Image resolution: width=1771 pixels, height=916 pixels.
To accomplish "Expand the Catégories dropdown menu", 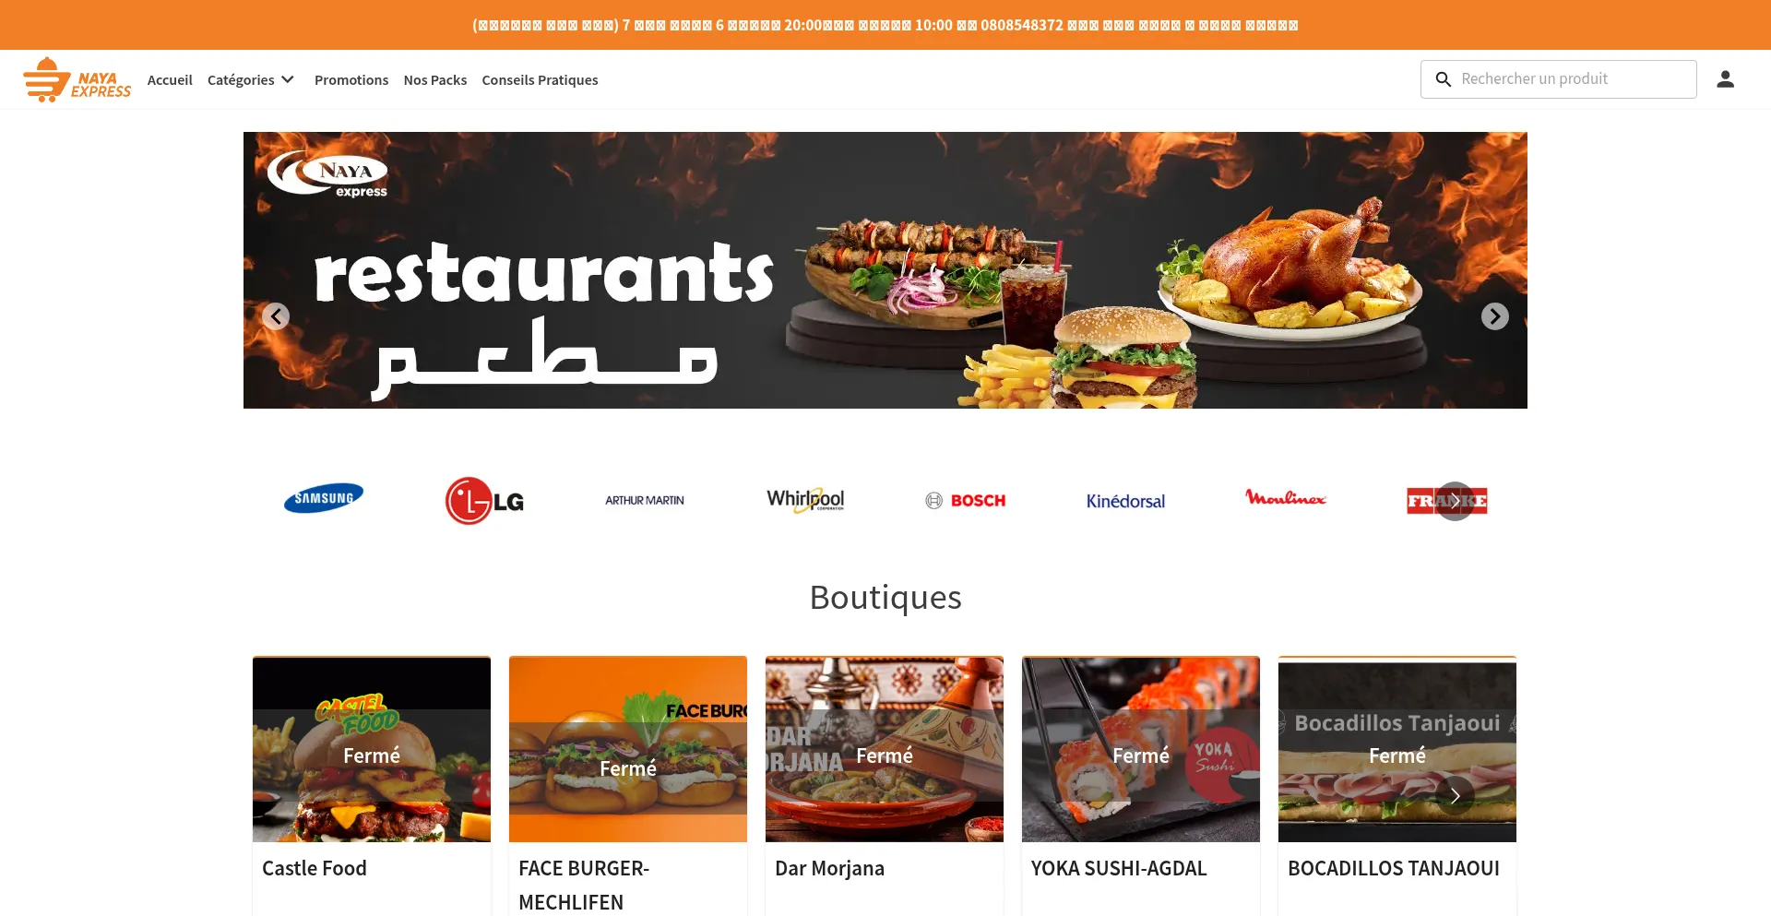I will click(251, 80).
